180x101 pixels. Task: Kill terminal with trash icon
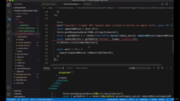pos(162,68)
